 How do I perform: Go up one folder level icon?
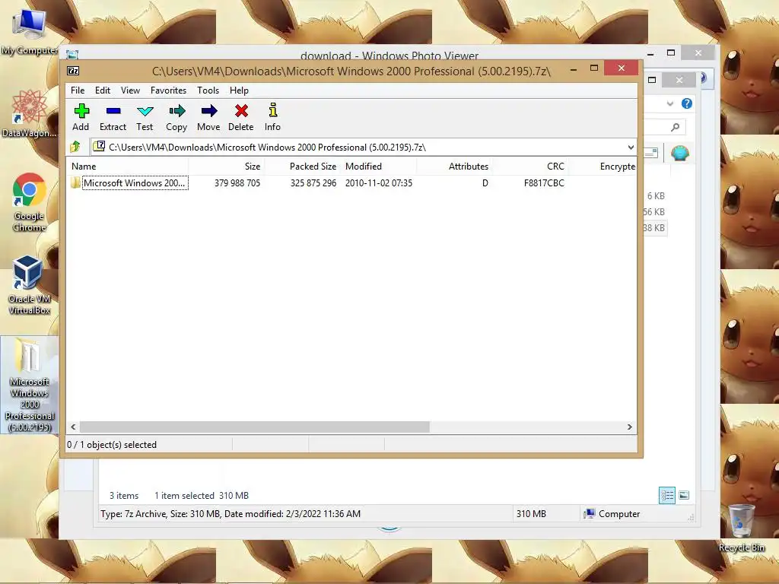75,147
